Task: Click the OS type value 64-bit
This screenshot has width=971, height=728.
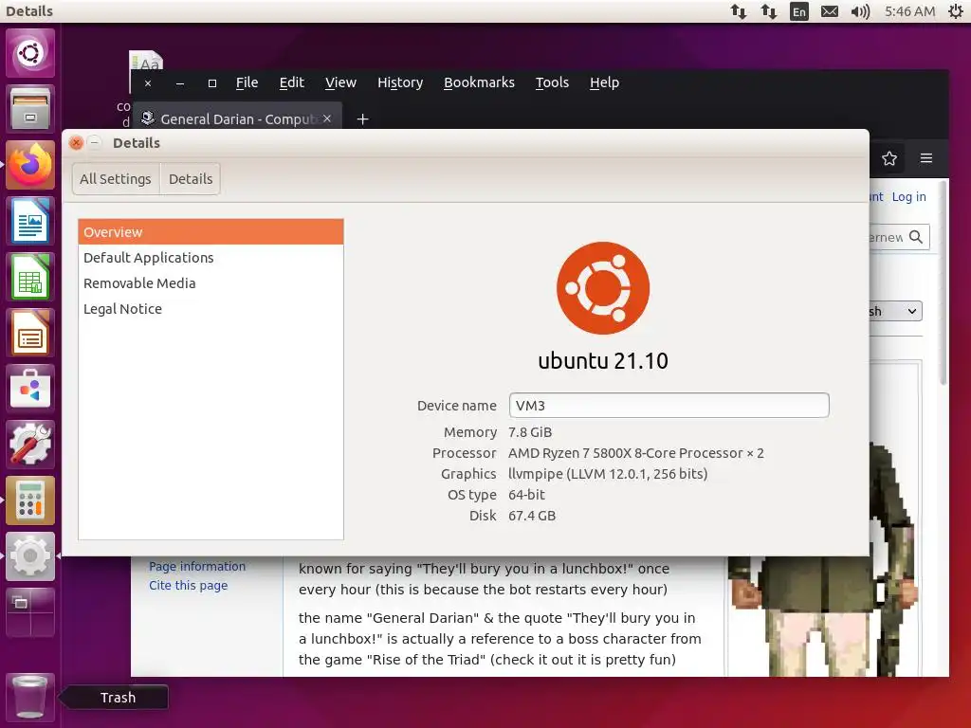Action: (526, 495)
